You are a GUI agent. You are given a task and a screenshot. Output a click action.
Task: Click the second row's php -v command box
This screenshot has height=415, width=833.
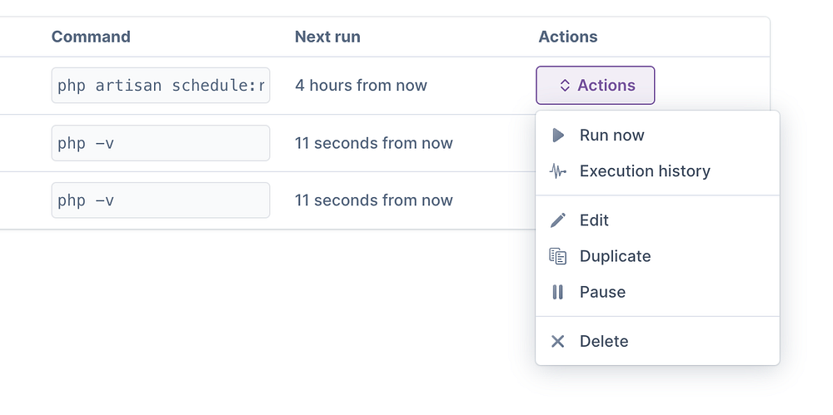(161, 143)
